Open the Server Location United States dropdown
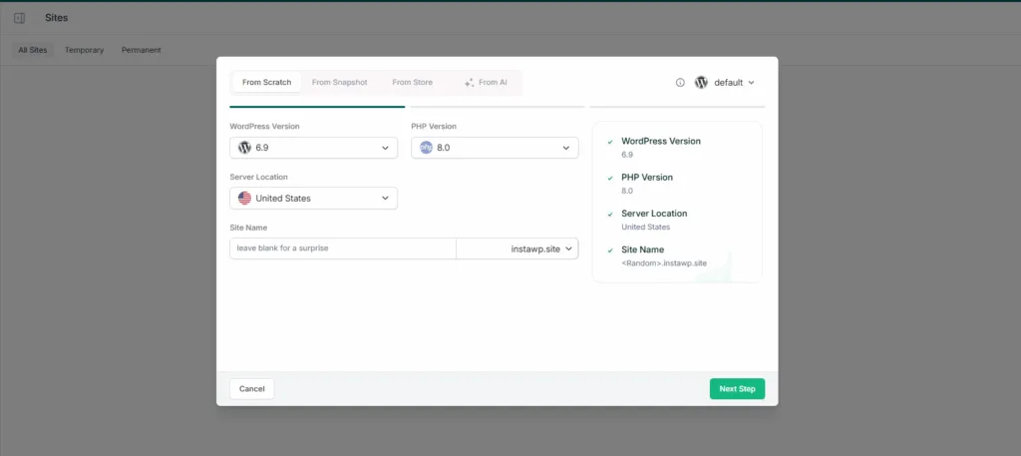The height and width of the screenshot is (456, 1021). (x=314, y=198)
